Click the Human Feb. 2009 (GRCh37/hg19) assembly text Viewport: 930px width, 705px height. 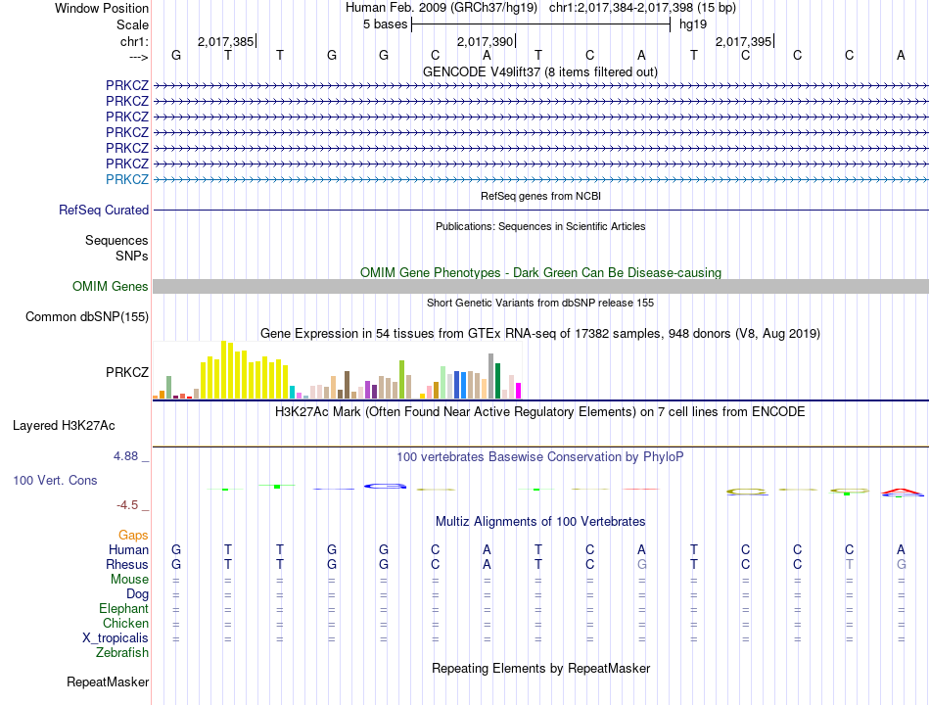442,8
